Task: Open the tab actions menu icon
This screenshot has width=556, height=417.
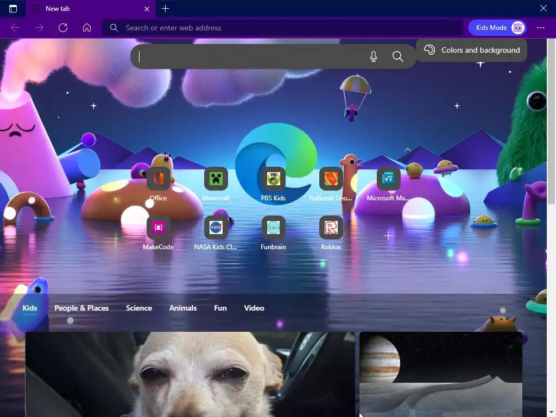Action: coord(13,9)
